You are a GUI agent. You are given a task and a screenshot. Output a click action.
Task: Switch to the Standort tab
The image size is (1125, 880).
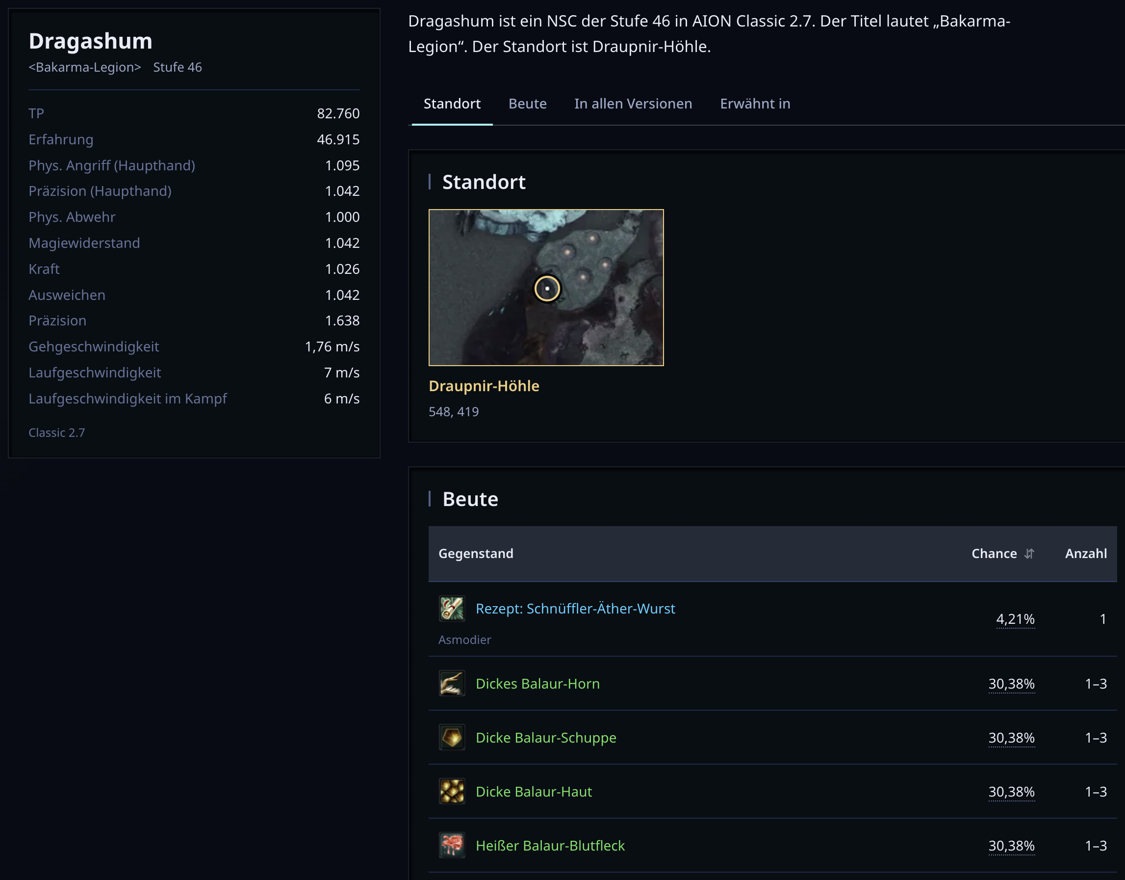(x=452, y=104)
